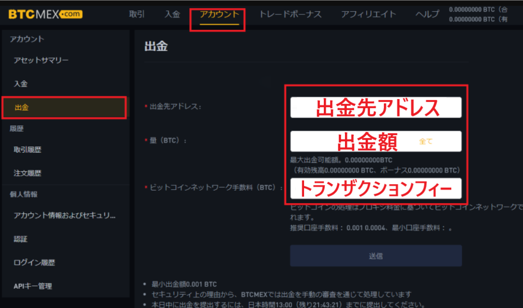Image resolution: width=523 pixels, height=308 pixels.
Task: Select 出金 in the sidebar
Action: [x=64, y=107]
